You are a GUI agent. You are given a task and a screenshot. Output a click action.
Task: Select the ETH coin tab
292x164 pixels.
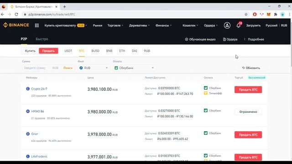click(x=122, y=51)
